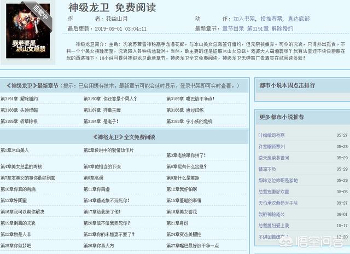The height and width of the screenshot is (254, 350).
Task: Click the 连载中 ribbon badge on cover
Action: (49, 10)
